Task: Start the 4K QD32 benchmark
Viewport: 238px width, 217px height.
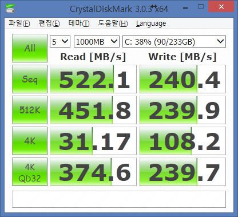Action: click(x=30, y=172)
